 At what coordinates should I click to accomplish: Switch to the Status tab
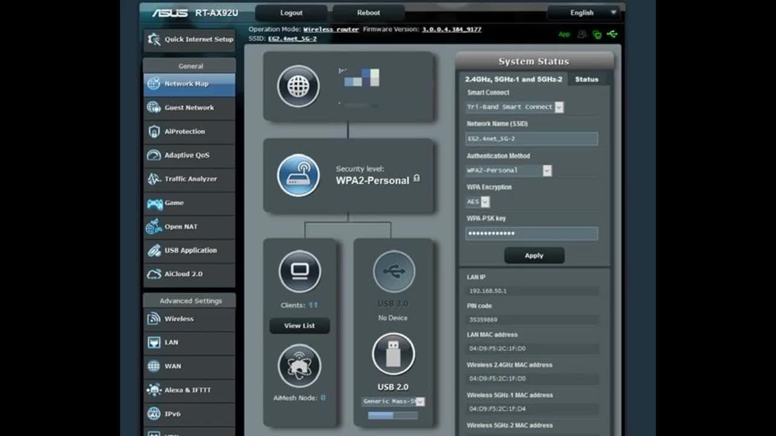(586, 79)
